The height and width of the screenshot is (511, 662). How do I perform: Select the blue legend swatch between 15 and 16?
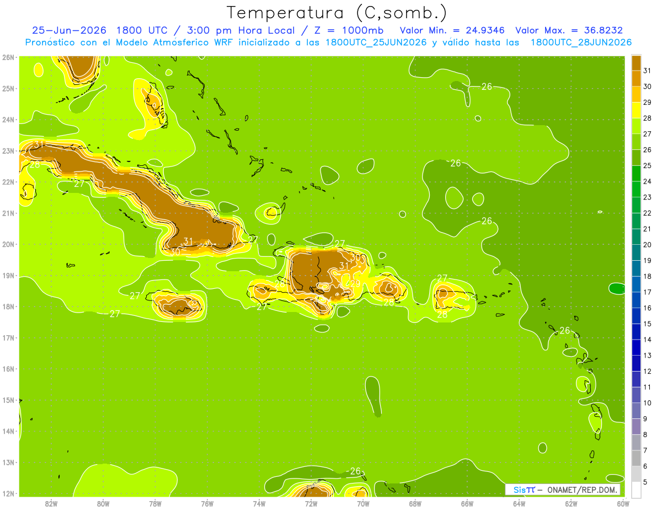637,316
